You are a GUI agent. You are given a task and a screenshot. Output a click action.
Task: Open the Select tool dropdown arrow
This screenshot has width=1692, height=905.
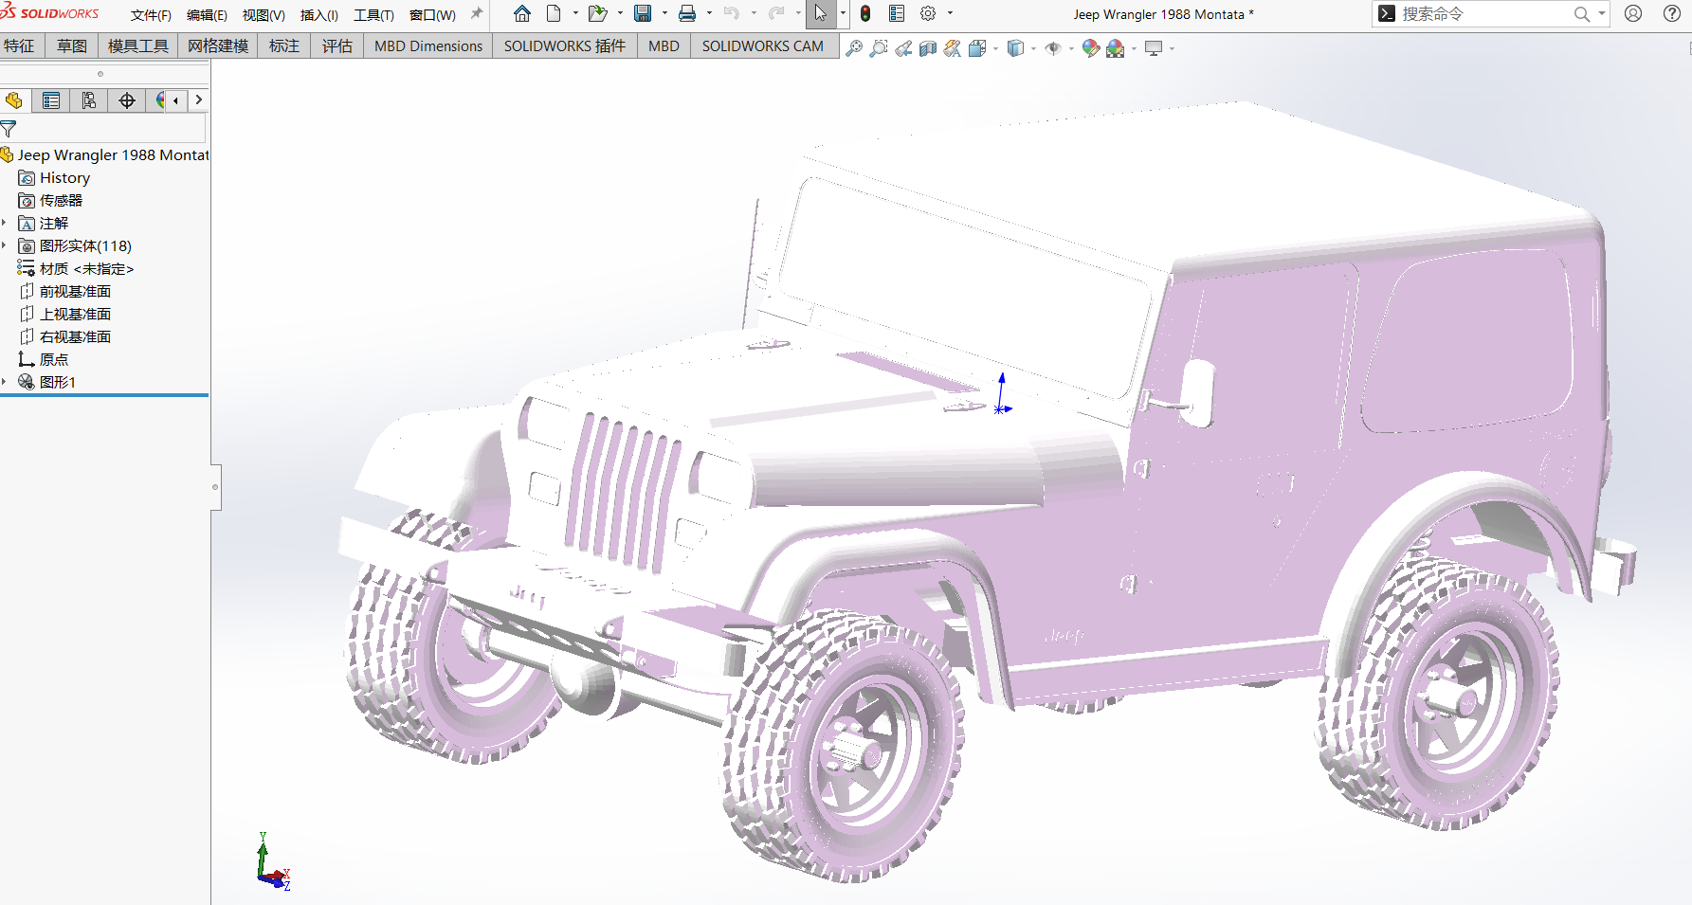tap(843, 13)
